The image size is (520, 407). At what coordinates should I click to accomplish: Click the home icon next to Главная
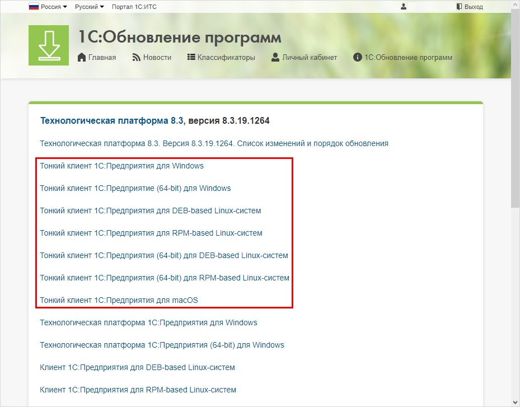coord(82,57)
